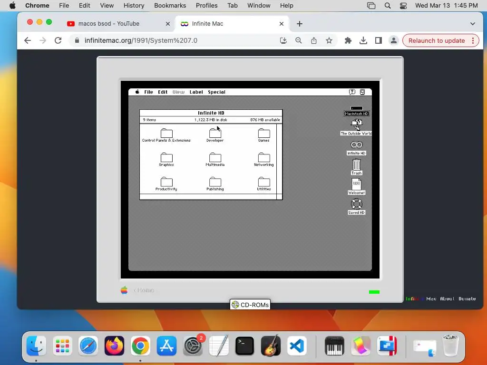Open the Chrome three-dot menu

click(473, 40)
